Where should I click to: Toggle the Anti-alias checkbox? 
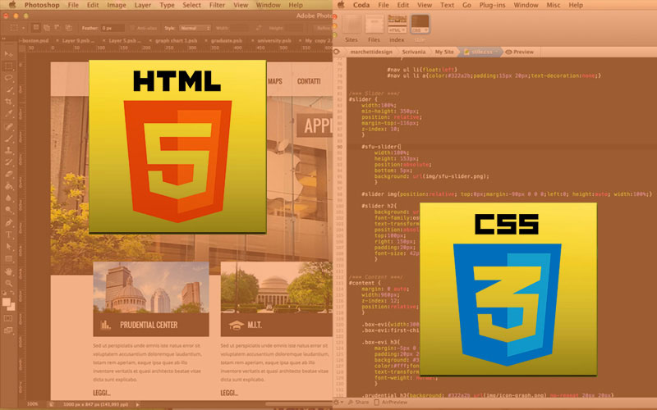(132, 28)
